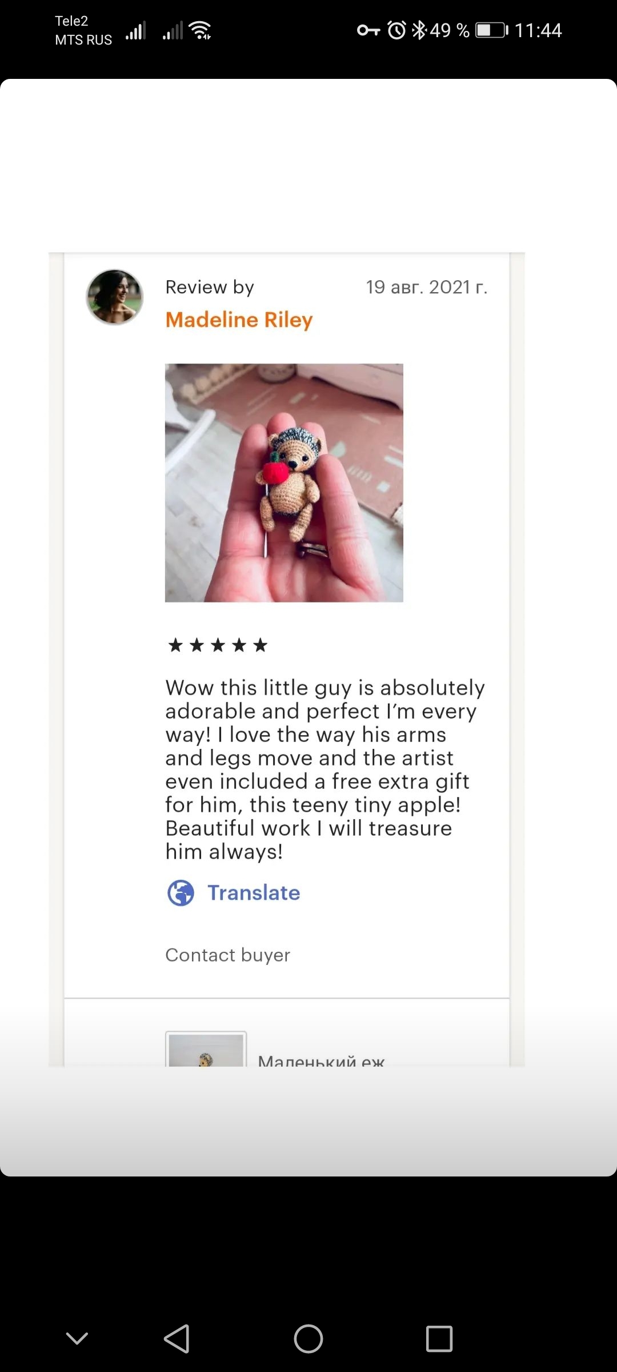
Task: Open the hedgehog review photo
Action: [x=284, y=482]
